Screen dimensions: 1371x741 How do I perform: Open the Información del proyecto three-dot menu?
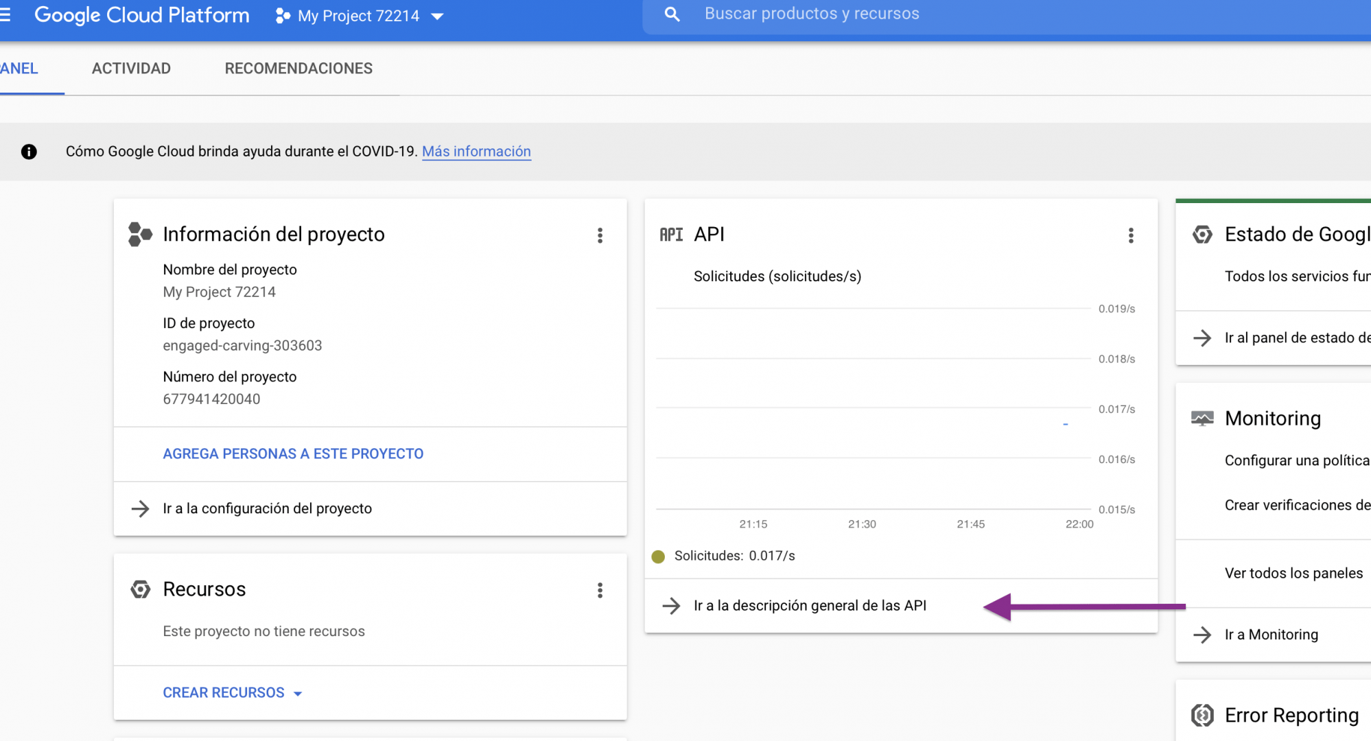[600, 235]
